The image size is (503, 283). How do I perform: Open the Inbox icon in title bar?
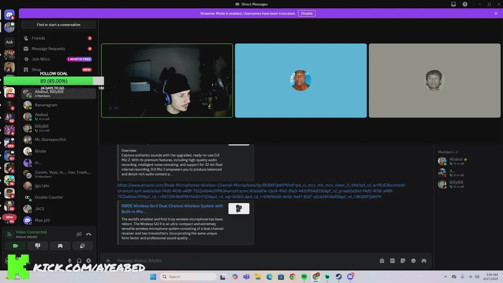coord(453,4)
